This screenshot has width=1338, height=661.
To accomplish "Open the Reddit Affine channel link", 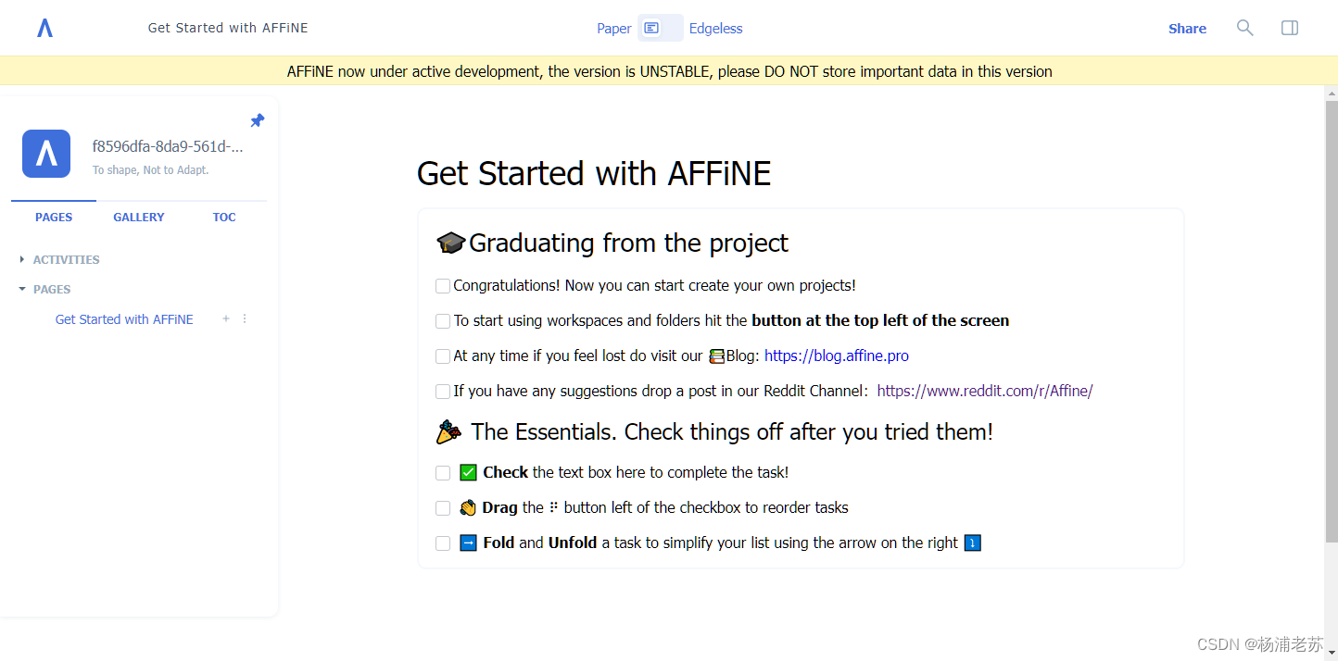I will (985, 391).
